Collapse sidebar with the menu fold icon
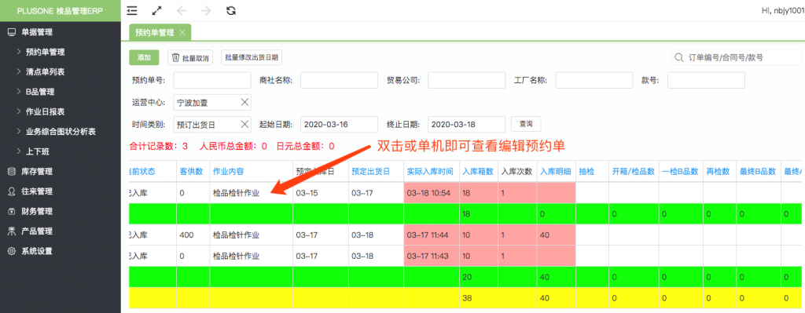This screenshot has width=805, height=313. [132, 10]
